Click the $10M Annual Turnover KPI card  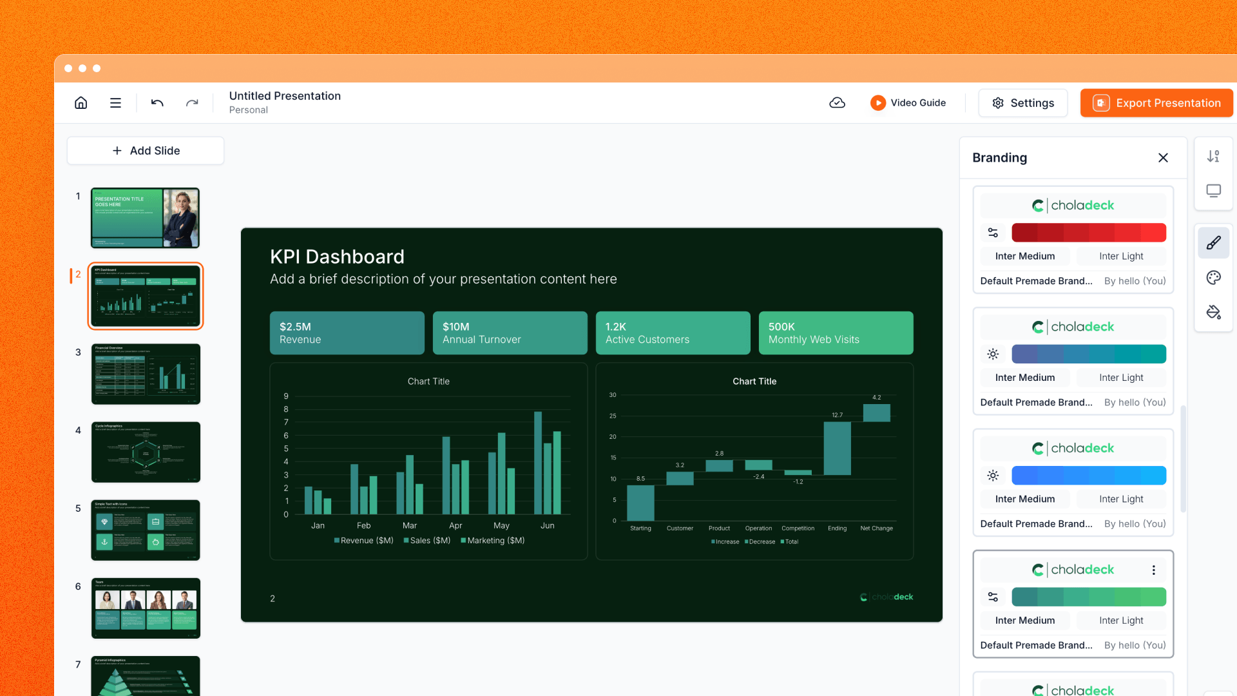click(x=510, y=333)
